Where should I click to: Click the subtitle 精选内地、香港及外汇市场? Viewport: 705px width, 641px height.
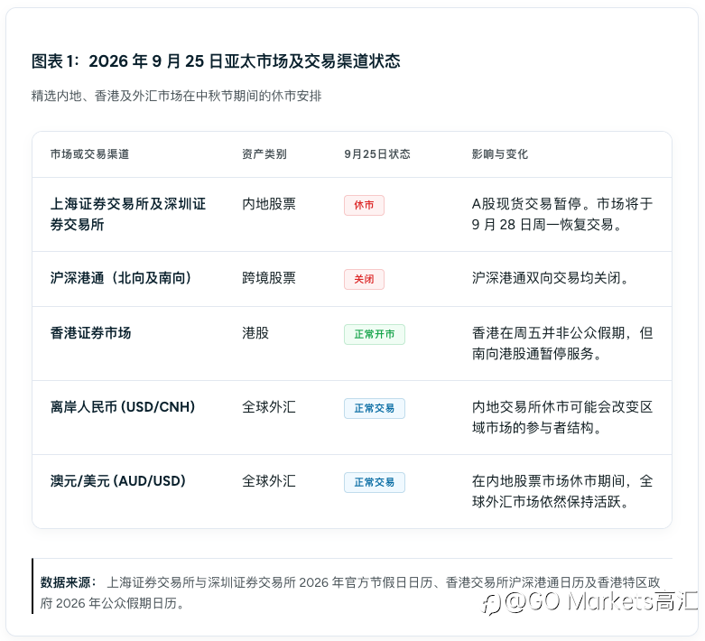tap(176, 96)
